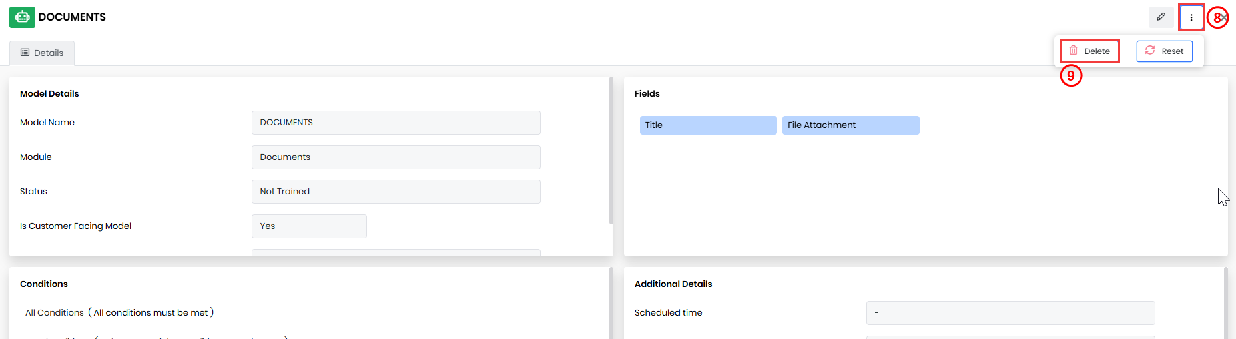Click the Module field showing Documents
The height and width of the screenshot is (339, 1236).
(396, 157)
